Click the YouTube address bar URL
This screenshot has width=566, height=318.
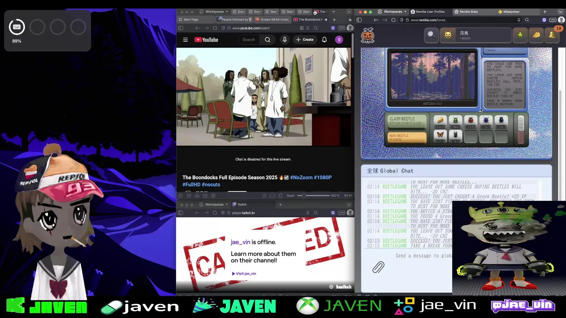click(x=251, y=28)
